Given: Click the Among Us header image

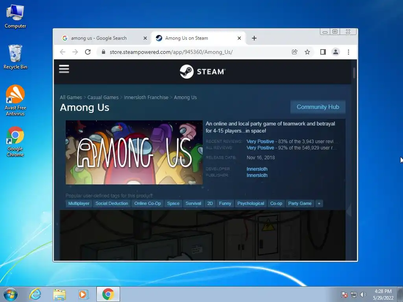Looking at the screenshot, I should pos(134,152).
